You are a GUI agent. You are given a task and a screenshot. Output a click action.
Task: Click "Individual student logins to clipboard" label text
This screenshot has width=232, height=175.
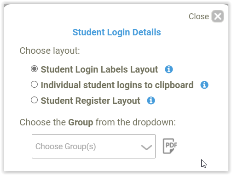pyautogui.click(x=117, y=85)
